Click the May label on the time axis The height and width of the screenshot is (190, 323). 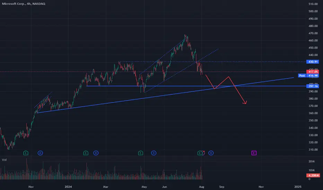point(144,187)
